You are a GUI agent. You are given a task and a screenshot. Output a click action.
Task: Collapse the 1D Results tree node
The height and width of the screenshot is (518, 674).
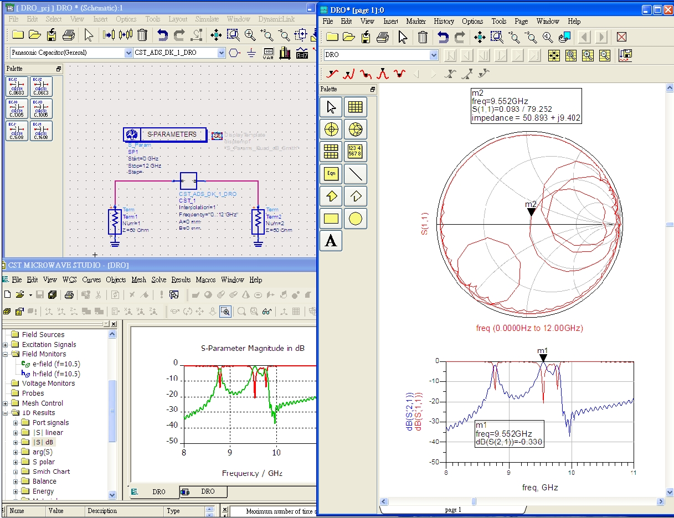tap(6, 413)
